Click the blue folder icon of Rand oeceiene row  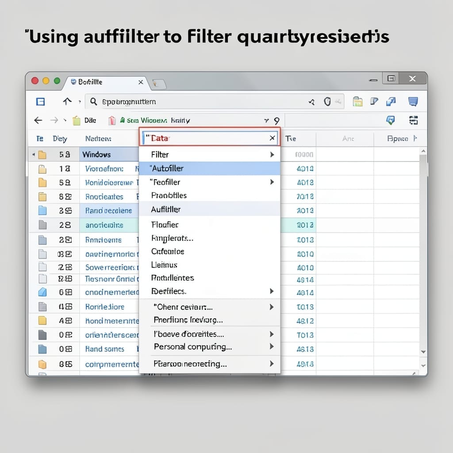pos(42,210)
